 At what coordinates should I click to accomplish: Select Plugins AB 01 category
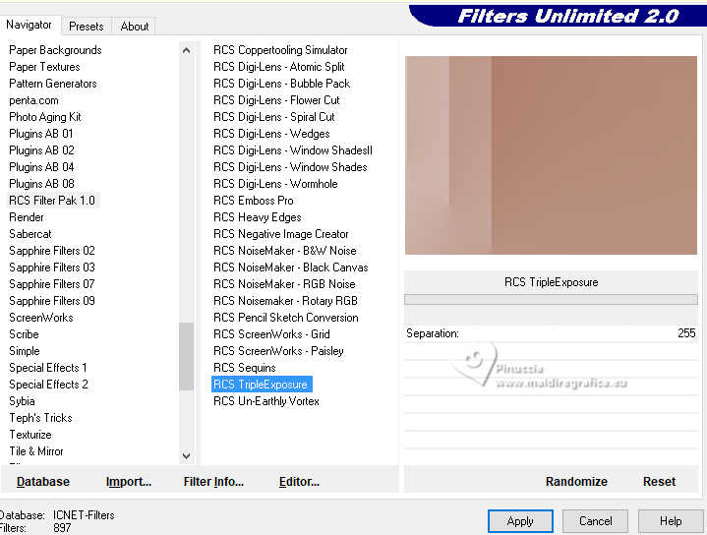point(40,134)
